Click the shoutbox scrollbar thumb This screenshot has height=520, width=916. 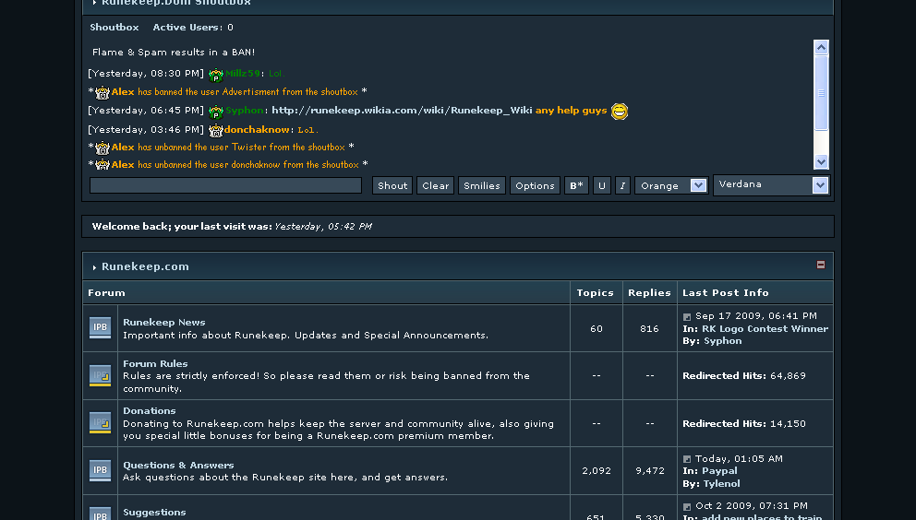click(x=821, y=92)
